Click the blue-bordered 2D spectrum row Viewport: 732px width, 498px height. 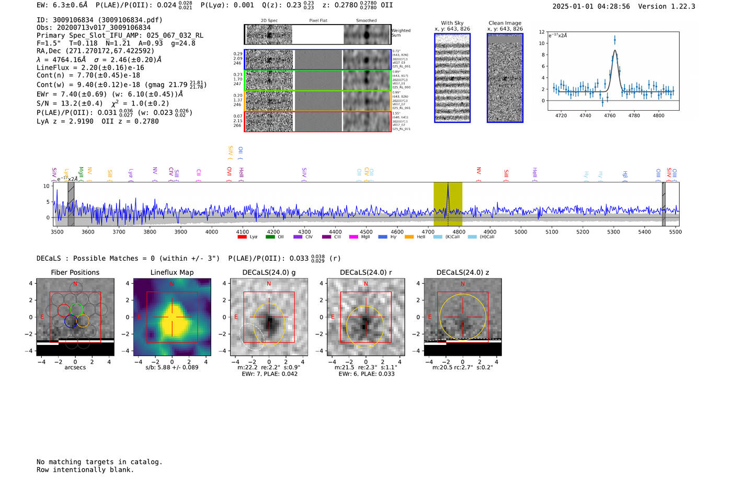pos(318,60)
